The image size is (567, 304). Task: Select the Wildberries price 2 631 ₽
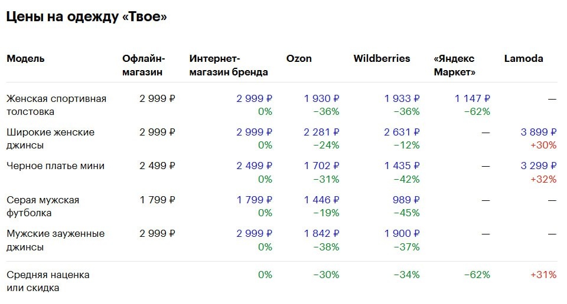tap(402, 133)
